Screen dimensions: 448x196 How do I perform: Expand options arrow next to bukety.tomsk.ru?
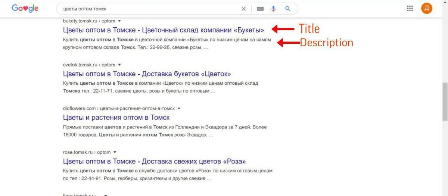tap(119, 21)
